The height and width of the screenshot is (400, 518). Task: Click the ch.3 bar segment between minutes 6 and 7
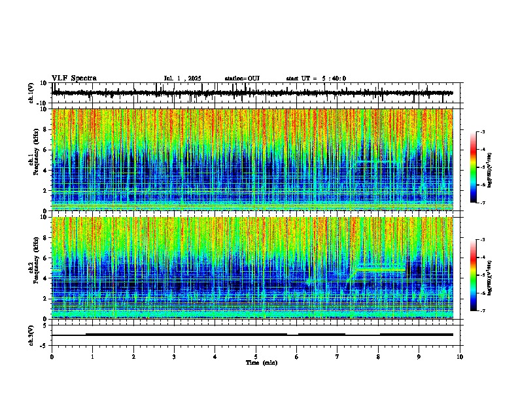coord(322,335)
